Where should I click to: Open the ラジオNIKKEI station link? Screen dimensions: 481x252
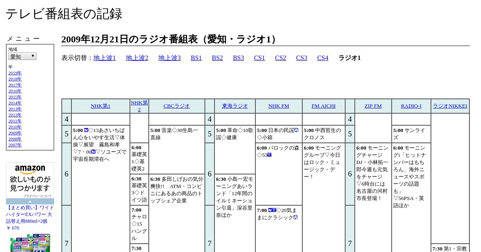pyautogui.click(x=450, y=106)
